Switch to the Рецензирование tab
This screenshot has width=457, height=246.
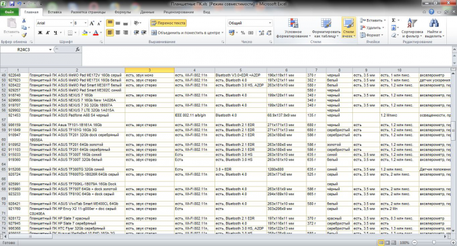(x=178, y=12)
